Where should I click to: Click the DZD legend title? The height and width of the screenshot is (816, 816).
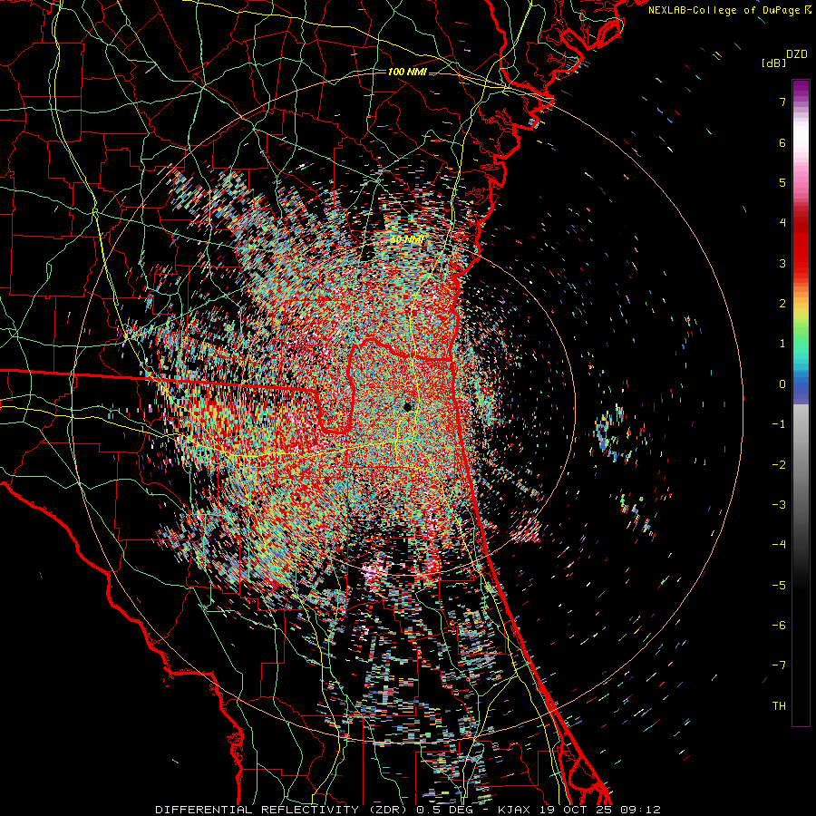click(x=797, y=54)
